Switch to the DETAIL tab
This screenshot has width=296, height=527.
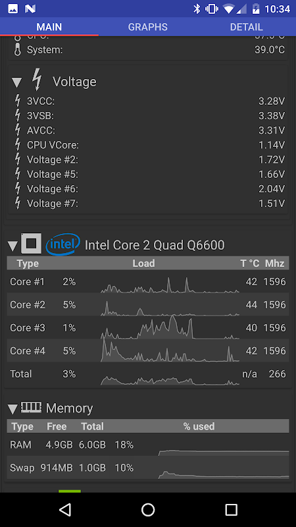point(246,27)
